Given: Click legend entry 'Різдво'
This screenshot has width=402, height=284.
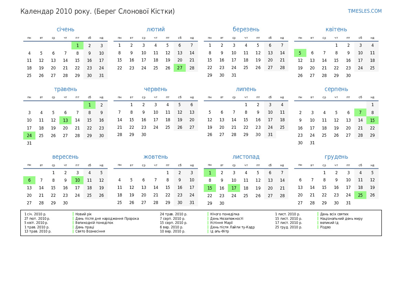Looking at the screenshot, I should click(325, 227).
